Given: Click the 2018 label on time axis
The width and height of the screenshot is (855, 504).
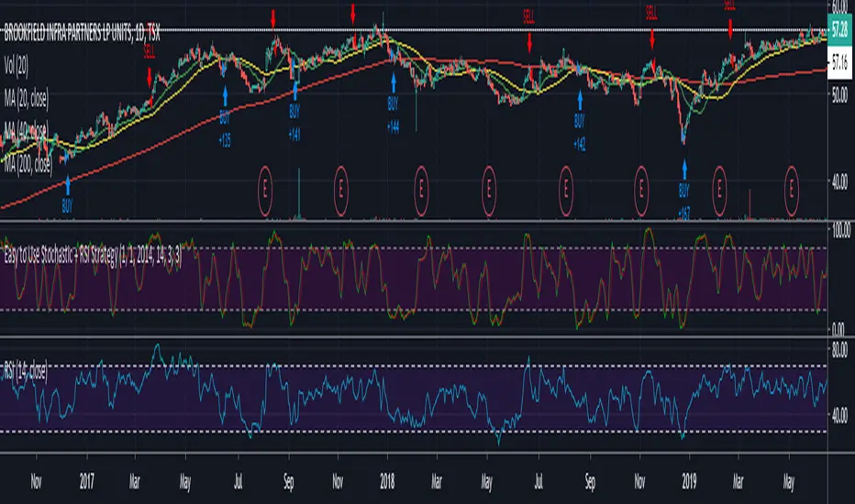Looking at the screenshot, I should click(387, 482).
